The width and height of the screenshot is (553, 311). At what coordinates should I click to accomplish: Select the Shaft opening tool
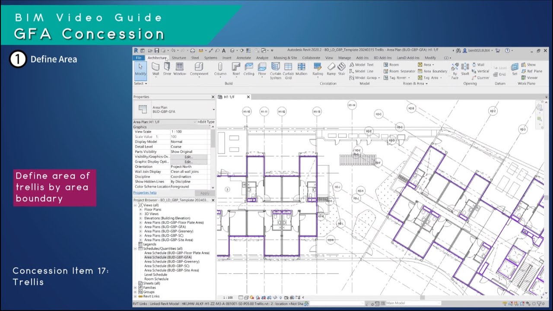465,70
